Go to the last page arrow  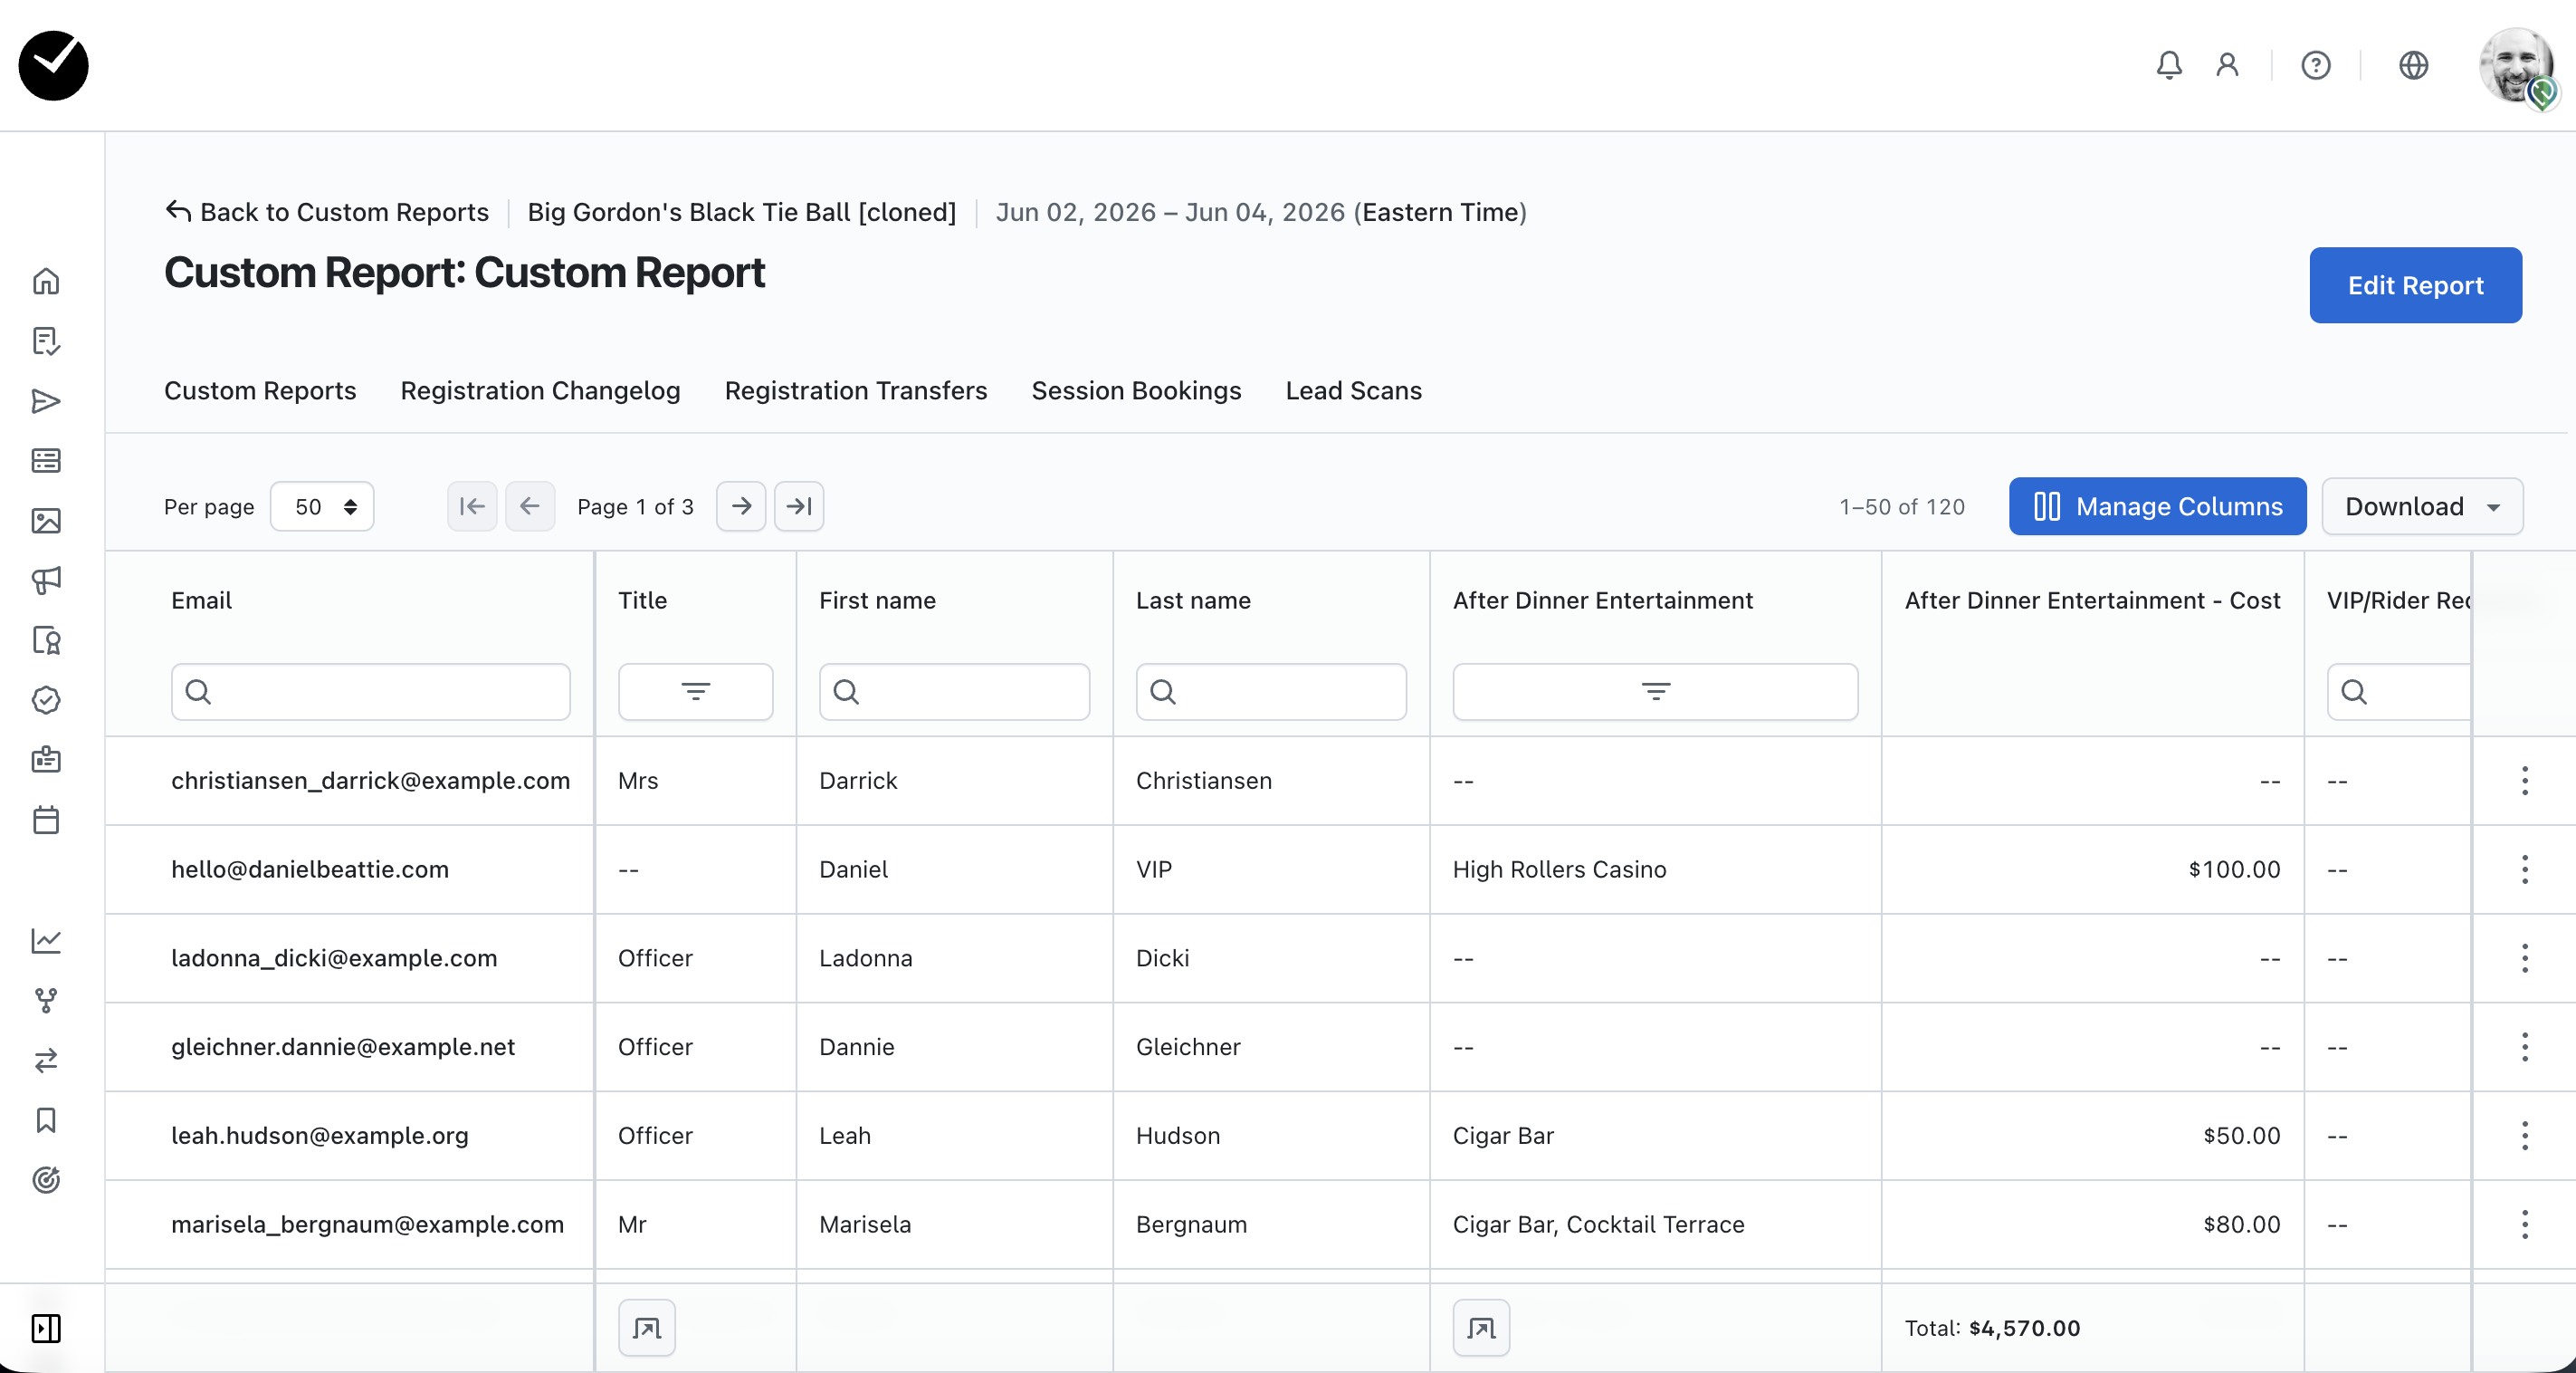(798, 506)
